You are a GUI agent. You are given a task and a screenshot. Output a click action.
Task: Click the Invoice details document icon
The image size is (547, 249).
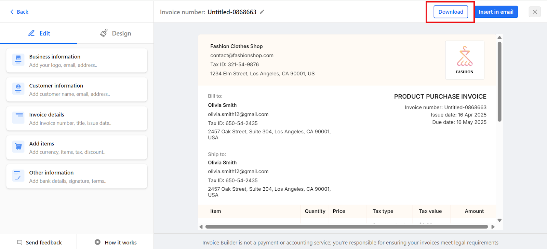pyautogui.click(x=18, y=118)
